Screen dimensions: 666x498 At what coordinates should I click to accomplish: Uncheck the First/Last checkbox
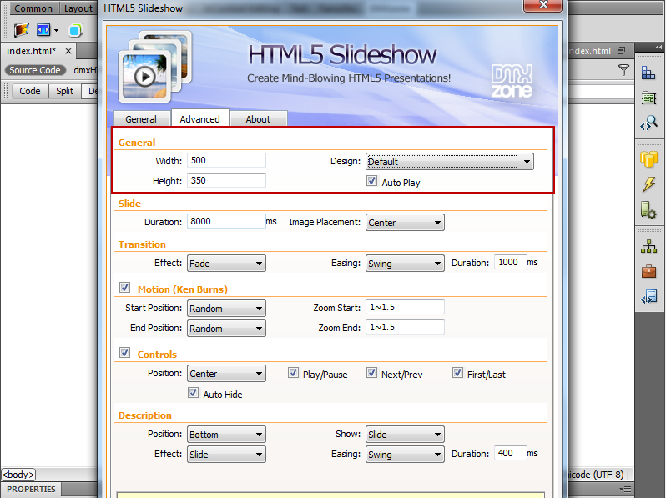[x=457, y=373]
